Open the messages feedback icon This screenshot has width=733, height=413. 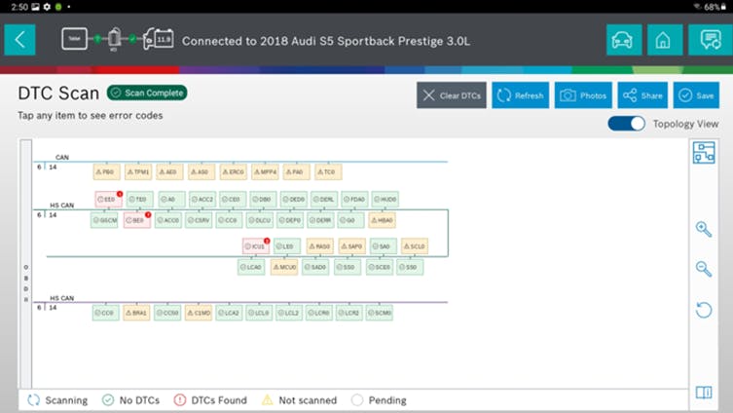(x=704, y=40)
